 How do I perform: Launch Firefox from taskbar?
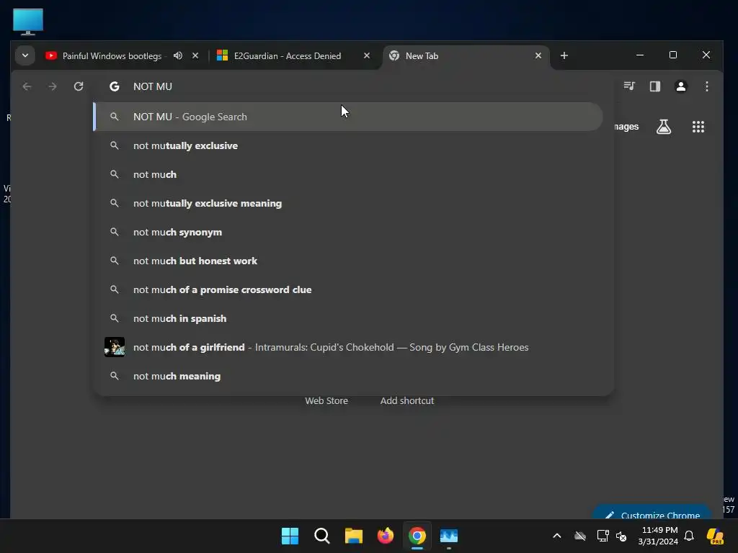pos(386,536)
